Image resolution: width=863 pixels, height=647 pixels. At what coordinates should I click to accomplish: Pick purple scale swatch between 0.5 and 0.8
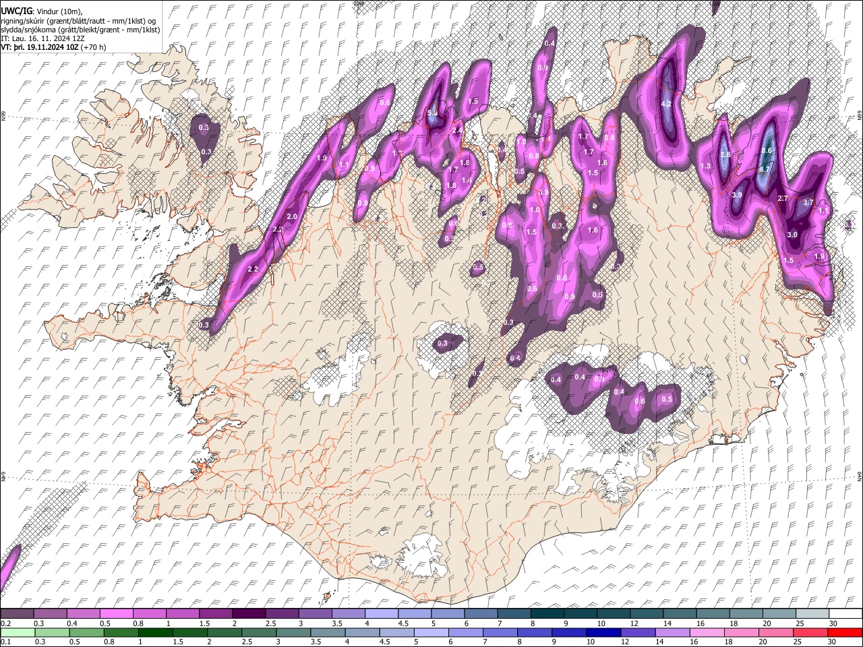click(x=117, y=614)
